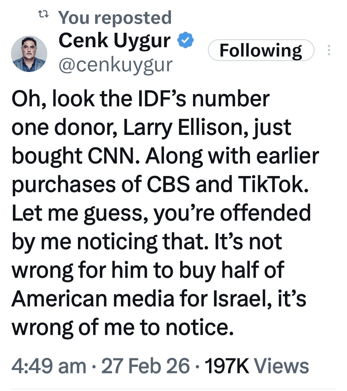Click the last line "wrong of me to notice."

(x=122, y=327)
